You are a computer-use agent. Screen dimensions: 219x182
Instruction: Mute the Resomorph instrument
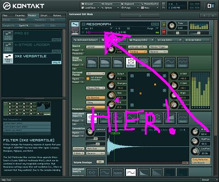pos(164,31)
